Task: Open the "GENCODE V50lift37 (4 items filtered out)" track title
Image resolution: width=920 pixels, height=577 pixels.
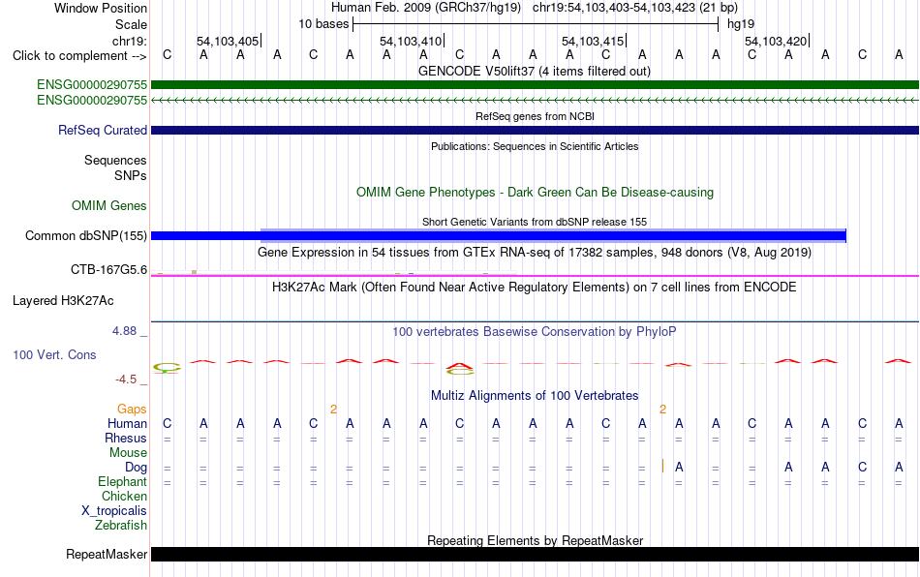Action: pyautogui.click(x=534, y=71)
